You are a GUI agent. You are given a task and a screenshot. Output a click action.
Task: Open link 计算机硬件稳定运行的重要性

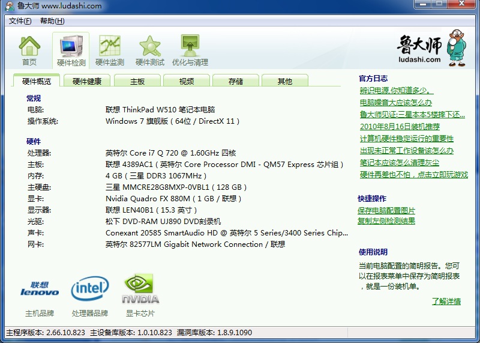[407, 139]
